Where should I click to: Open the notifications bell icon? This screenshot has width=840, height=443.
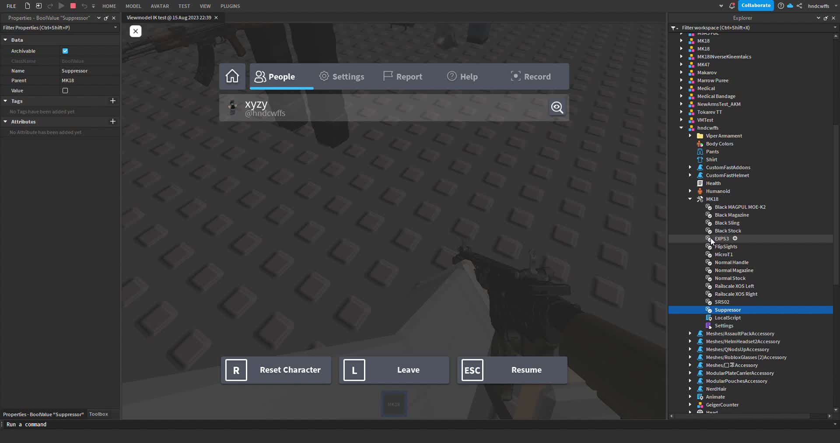(x=731, y=6)
